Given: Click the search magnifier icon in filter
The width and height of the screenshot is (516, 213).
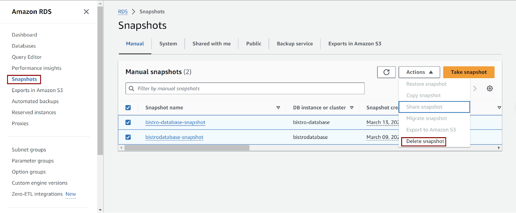Looking at the screenshot, I should [x=131, y=88].
